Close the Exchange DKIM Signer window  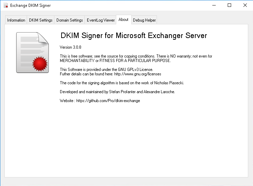click(245, 5)
